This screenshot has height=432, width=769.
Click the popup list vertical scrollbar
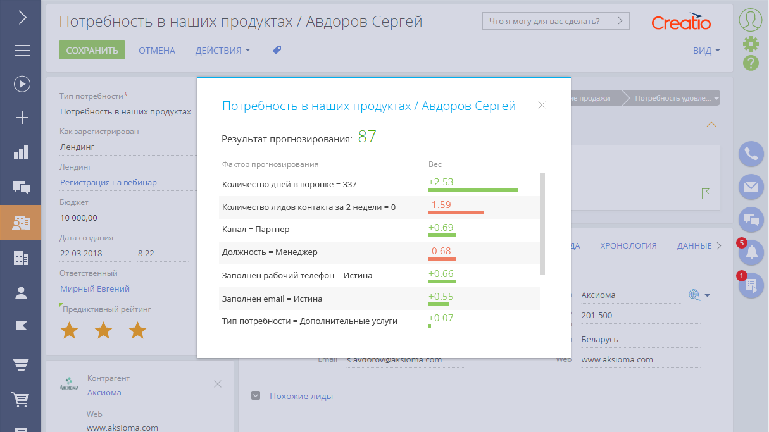point(542,224)
